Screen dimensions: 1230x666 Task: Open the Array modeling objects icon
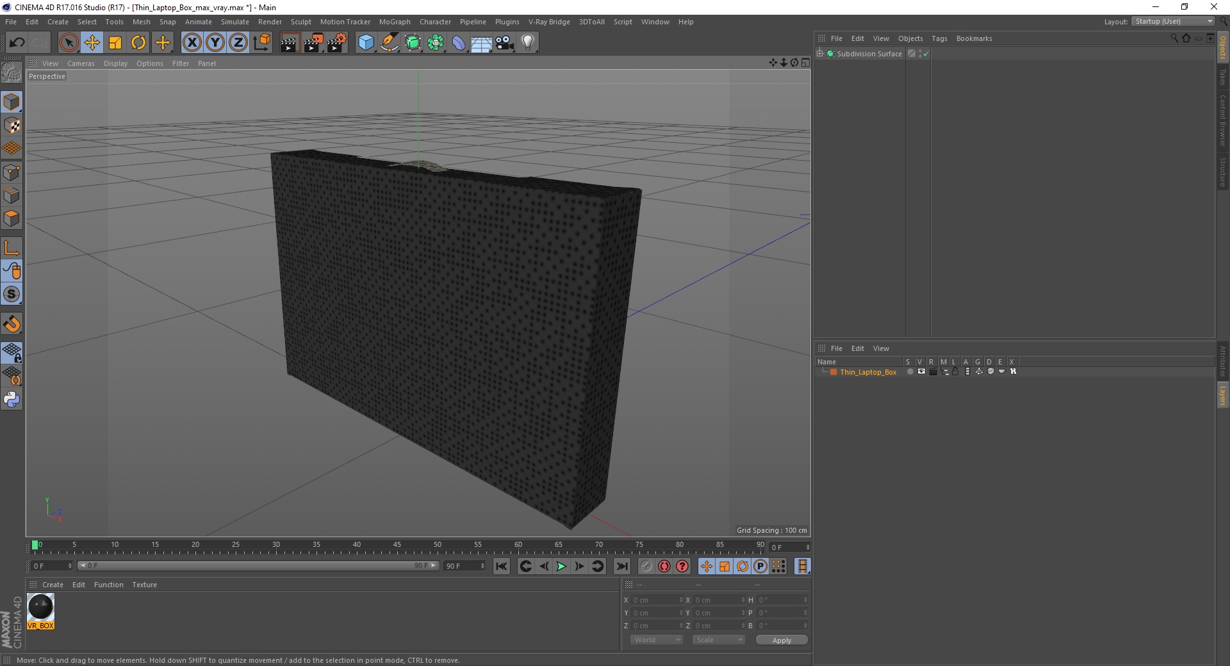436,43
